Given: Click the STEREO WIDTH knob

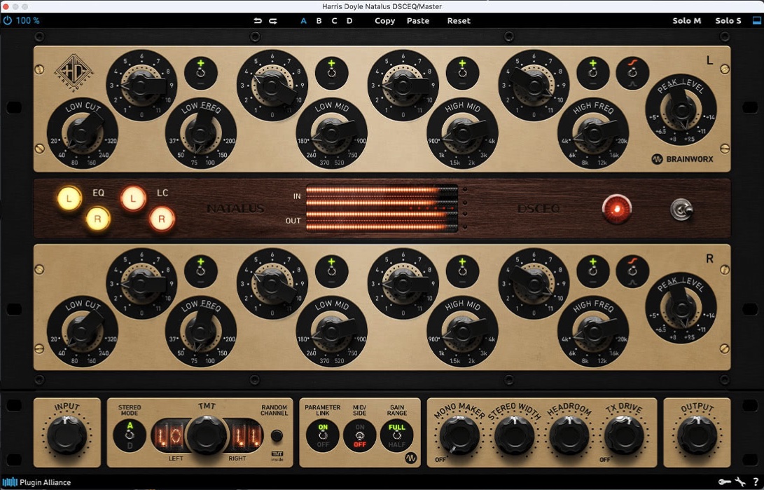Looking at the screenshot, I should 514,435.
